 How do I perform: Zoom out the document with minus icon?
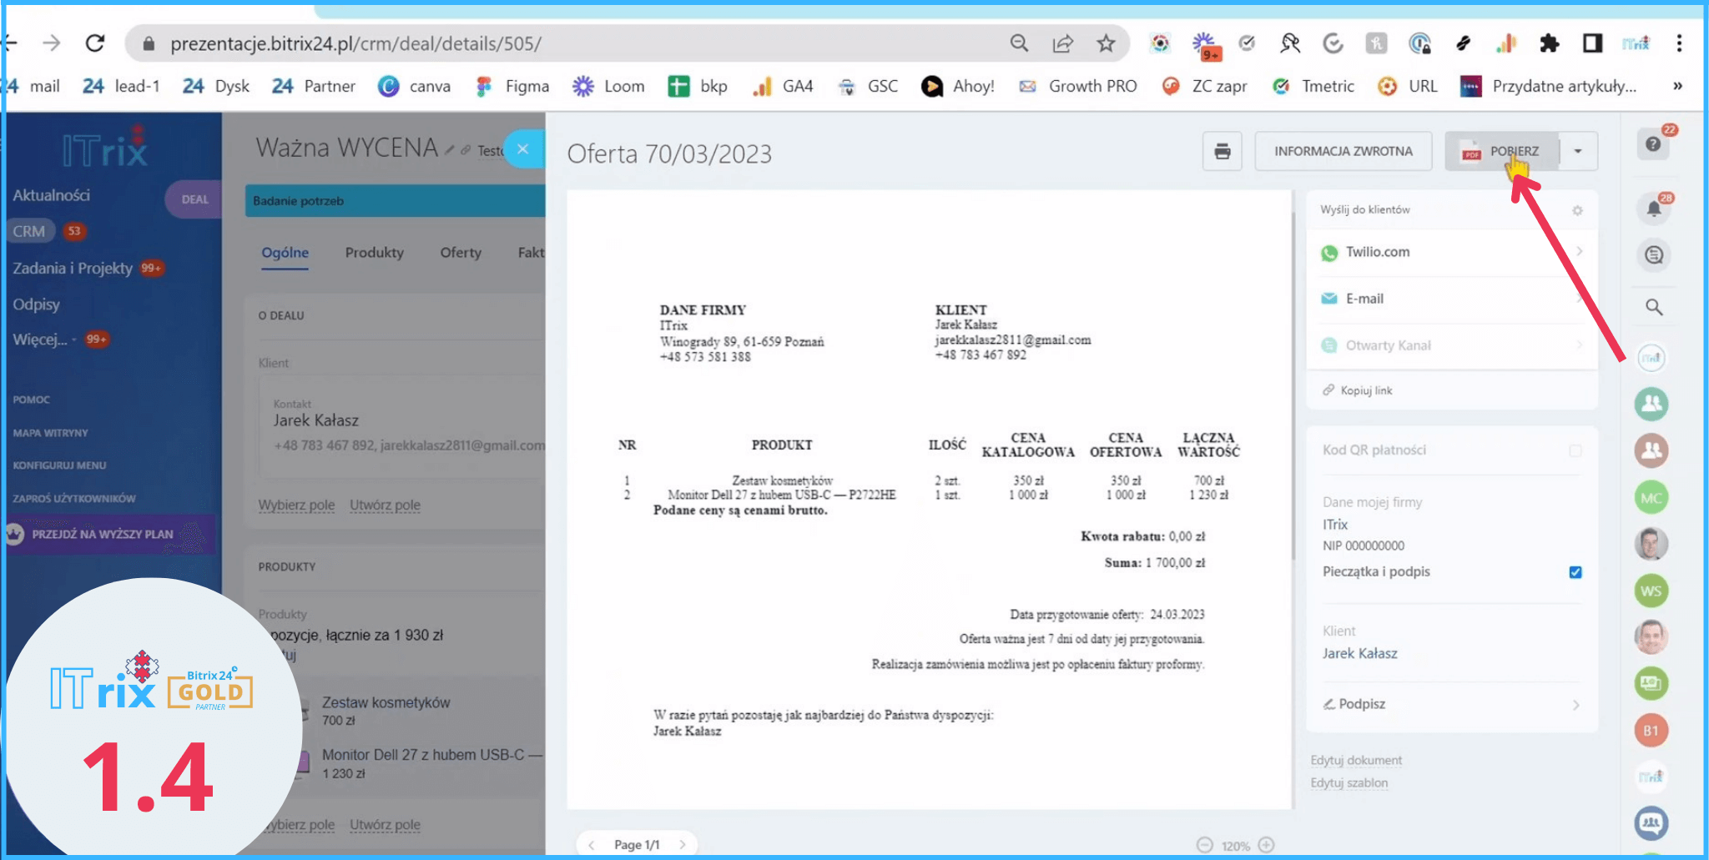[1204, 845]
